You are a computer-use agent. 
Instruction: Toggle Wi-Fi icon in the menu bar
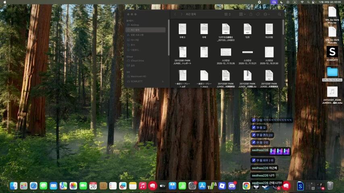tap(302, 2)
